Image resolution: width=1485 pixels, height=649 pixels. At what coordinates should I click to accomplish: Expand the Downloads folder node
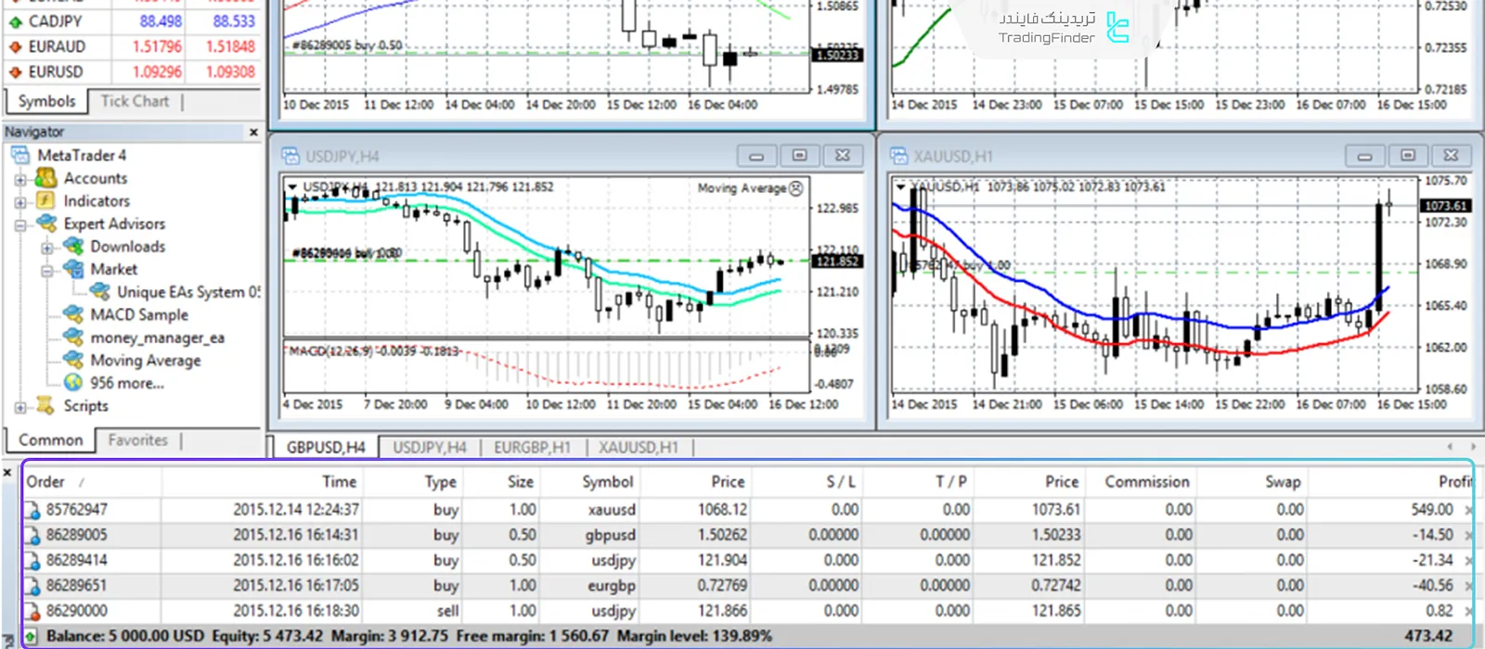pyautogui.click(x=47, y=248)
